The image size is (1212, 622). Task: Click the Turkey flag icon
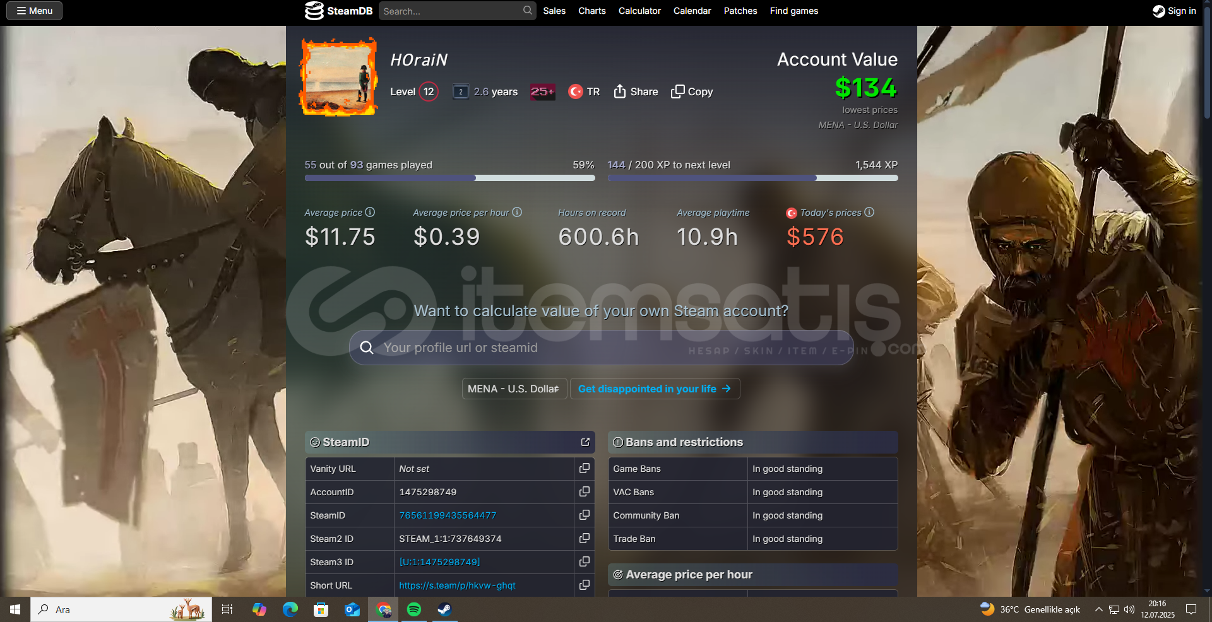[575, 91]
